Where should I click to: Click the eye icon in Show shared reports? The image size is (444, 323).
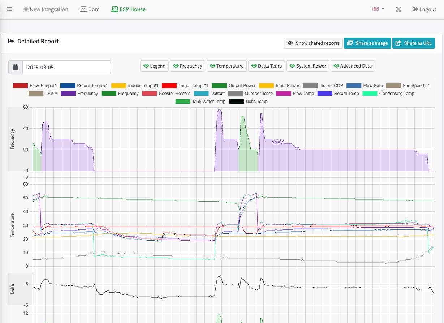tap(290, 43)
